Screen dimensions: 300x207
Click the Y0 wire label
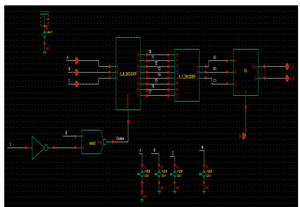pyautogui.click(x=150, y=52)
